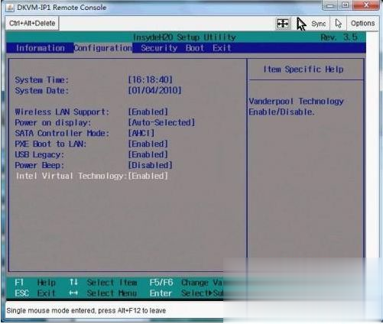Click the 'Rev. 3.5' version text
Image resolution: width=383 pixels, height=324 pixels.
[339, 37]
